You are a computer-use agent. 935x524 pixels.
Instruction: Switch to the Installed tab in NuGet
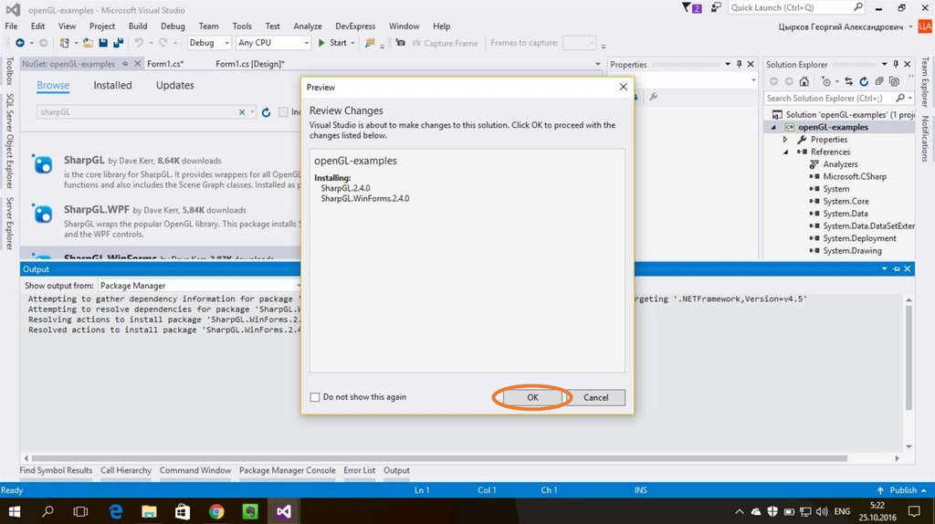tap(112, 85)
